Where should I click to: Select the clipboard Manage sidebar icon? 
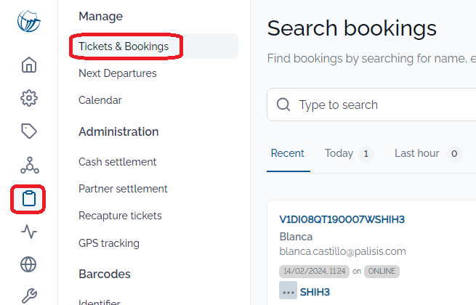pyautogui.click(x=29, y=198)
